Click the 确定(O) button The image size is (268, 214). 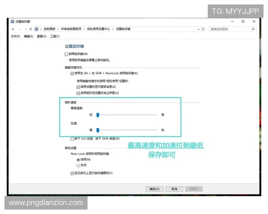(155, 189)
